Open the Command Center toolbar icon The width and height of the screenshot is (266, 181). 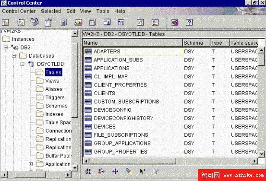(x=48, y=22)
